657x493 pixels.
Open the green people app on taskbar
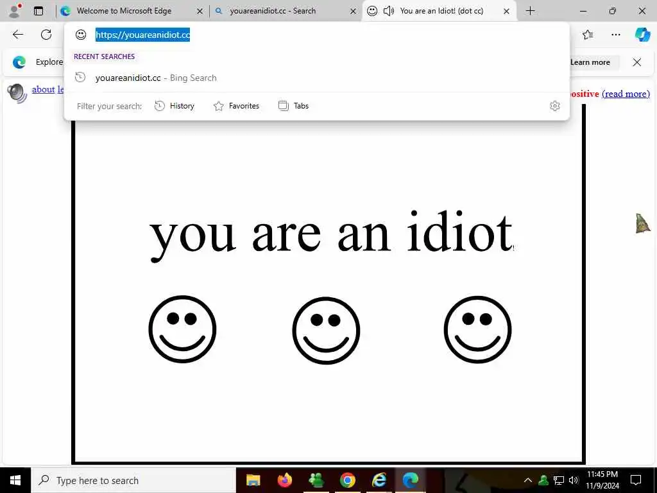[316, 480]
